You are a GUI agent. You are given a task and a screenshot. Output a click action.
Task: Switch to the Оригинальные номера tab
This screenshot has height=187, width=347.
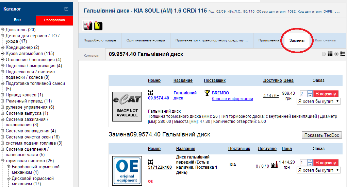pyautogui.click(x=146, y=40)
